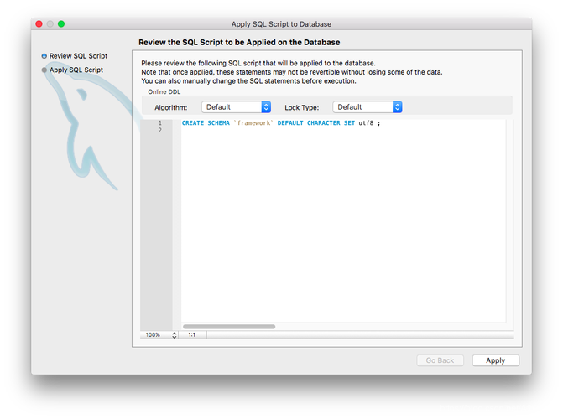Click the CREATE SCHEMA statement line
The width and height of the screenshot is (563, 419).
(x=281, y=122)
